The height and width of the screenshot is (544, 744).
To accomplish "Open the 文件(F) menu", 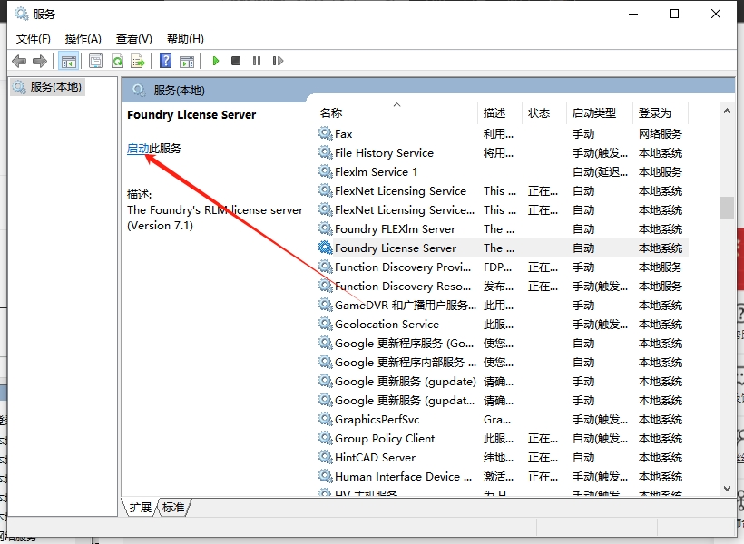I will 34,38.
